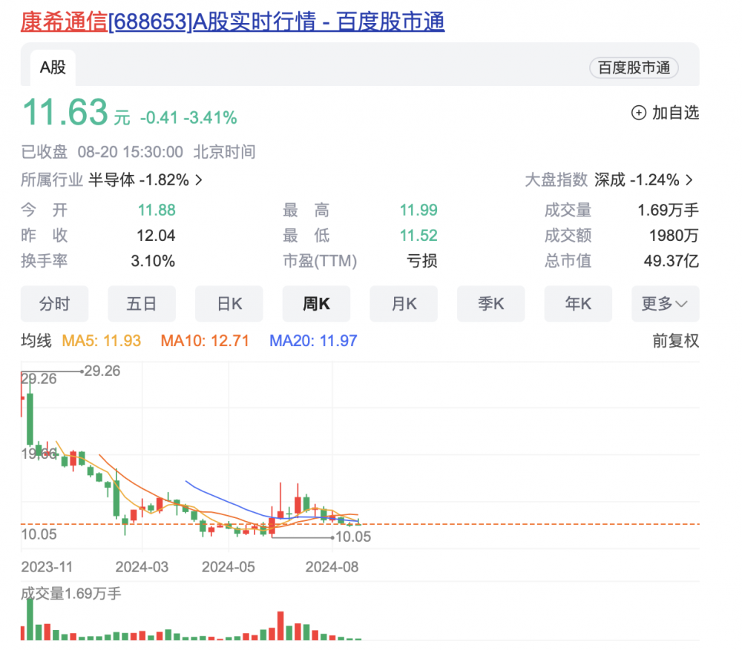This screenshot has height=650, width=742.
Task: Click the MA20: 11.97 indicator label
Action: (x=313, y=341)
